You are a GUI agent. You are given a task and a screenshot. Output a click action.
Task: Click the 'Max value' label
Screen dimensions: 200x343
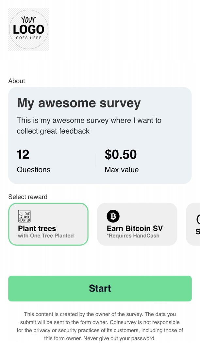122,170
